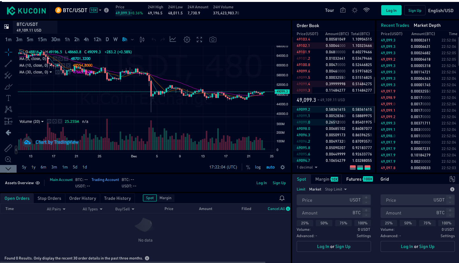Toggle light/dark theme sun icon
The width and height of the screenshot is (459, 263).
coord(355,10)
